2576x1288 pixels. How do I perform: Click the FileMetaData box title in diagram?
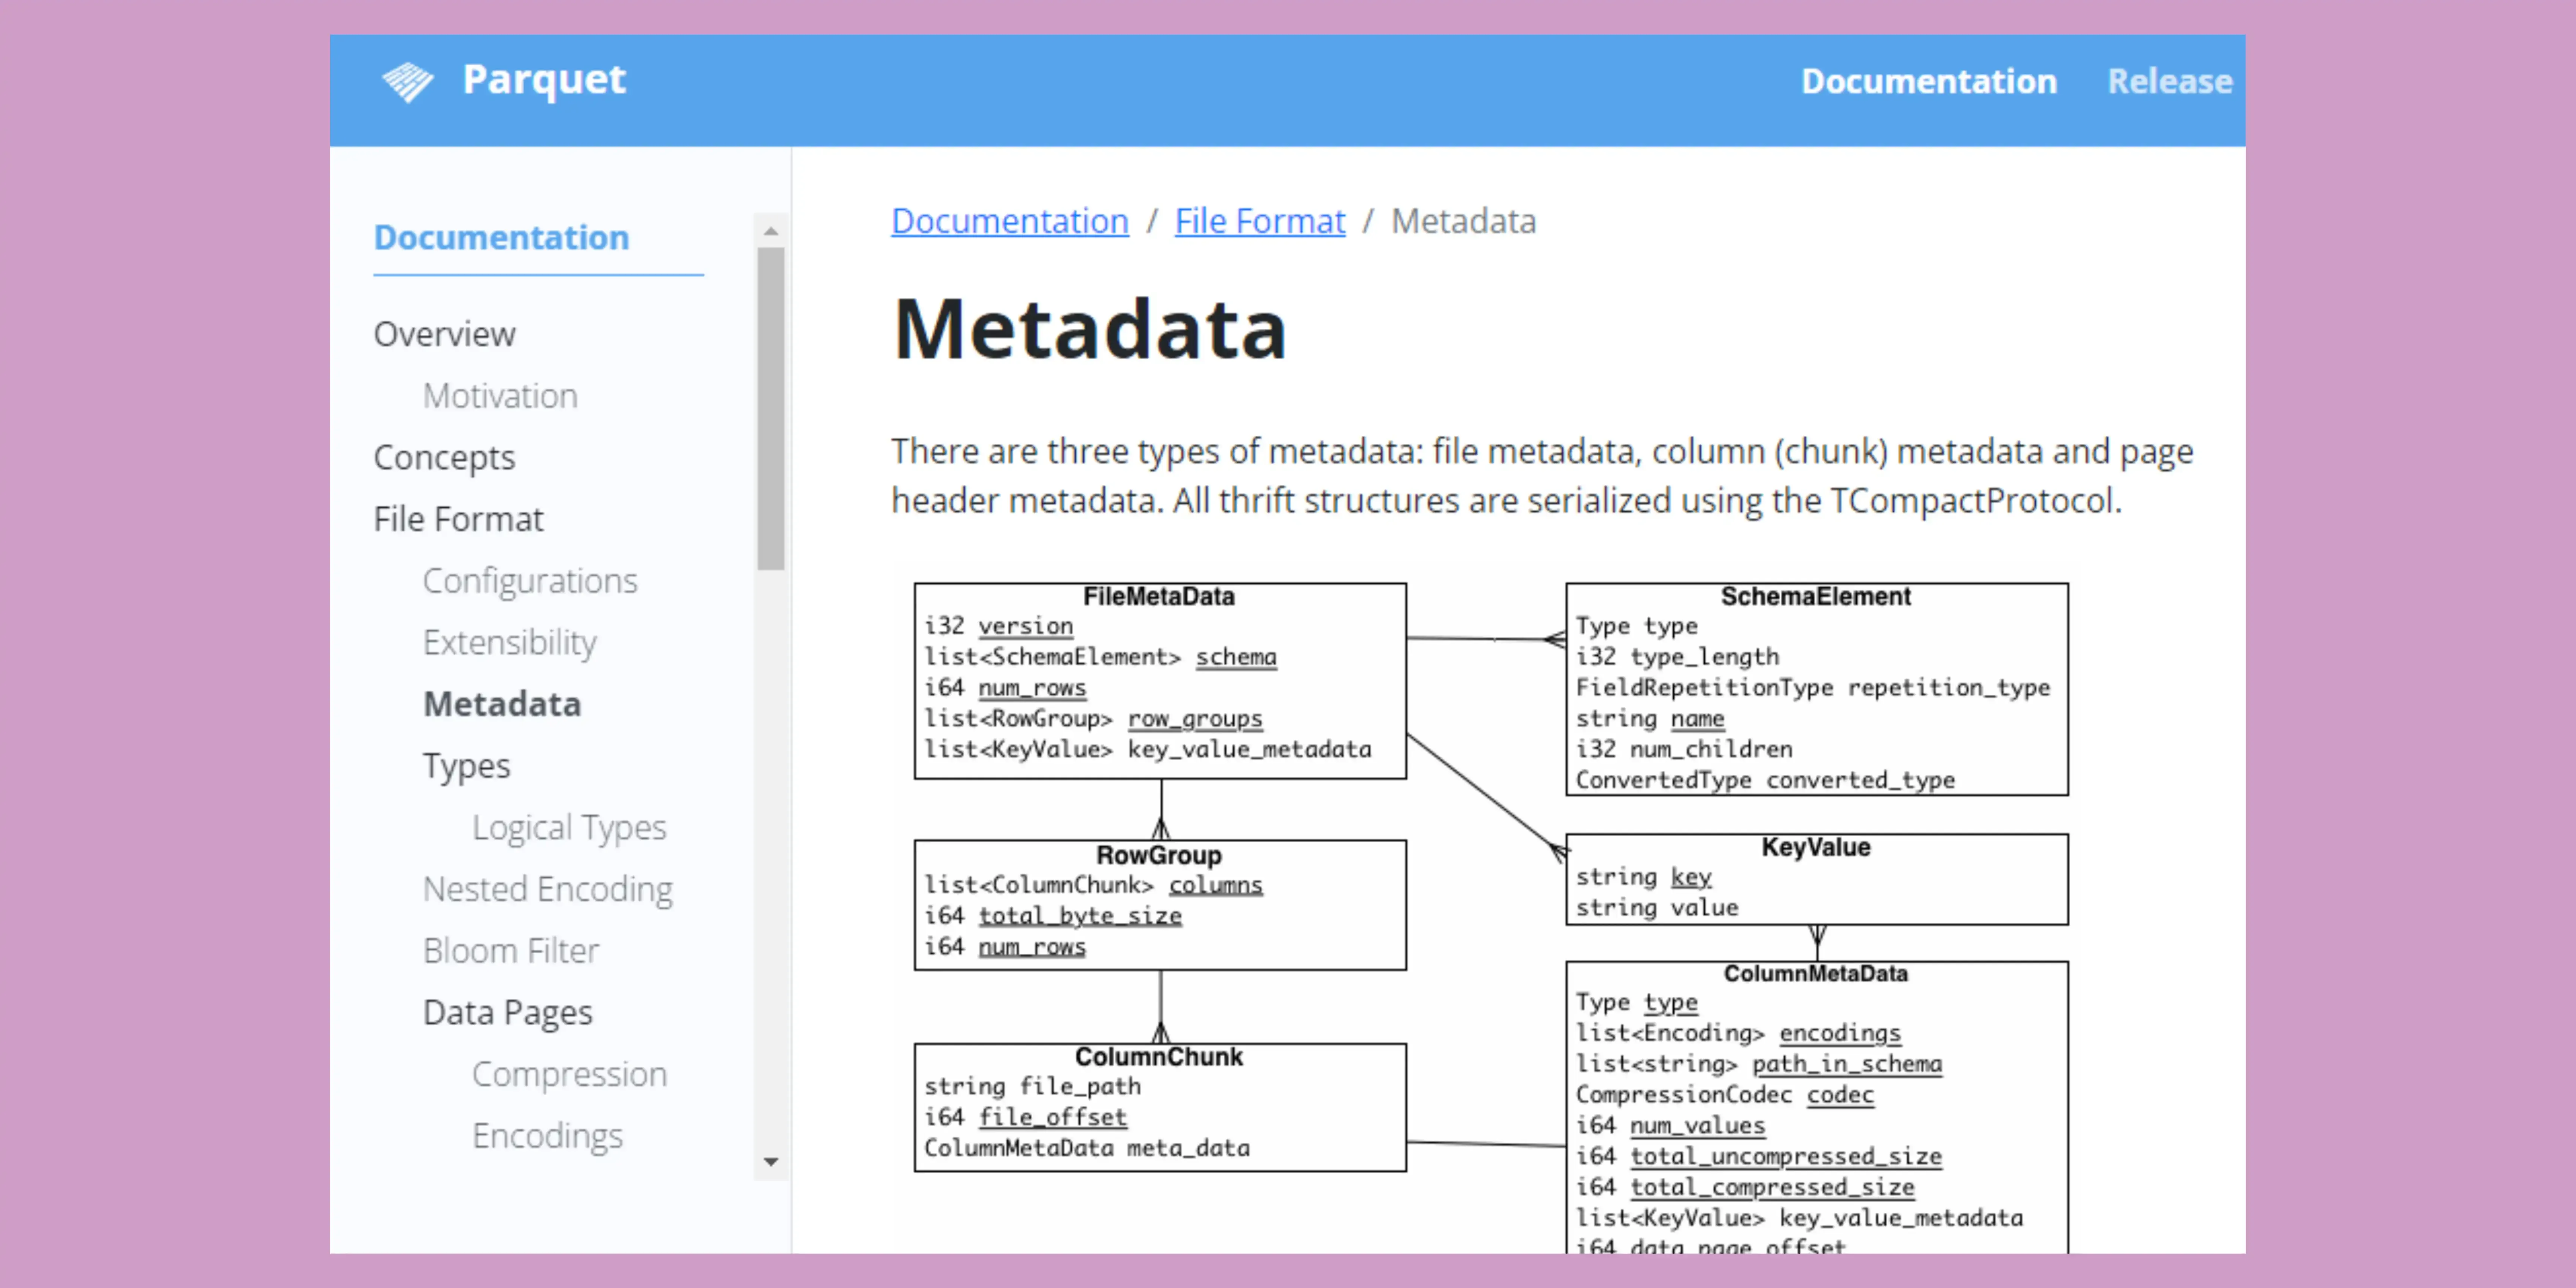point(1159,597)
